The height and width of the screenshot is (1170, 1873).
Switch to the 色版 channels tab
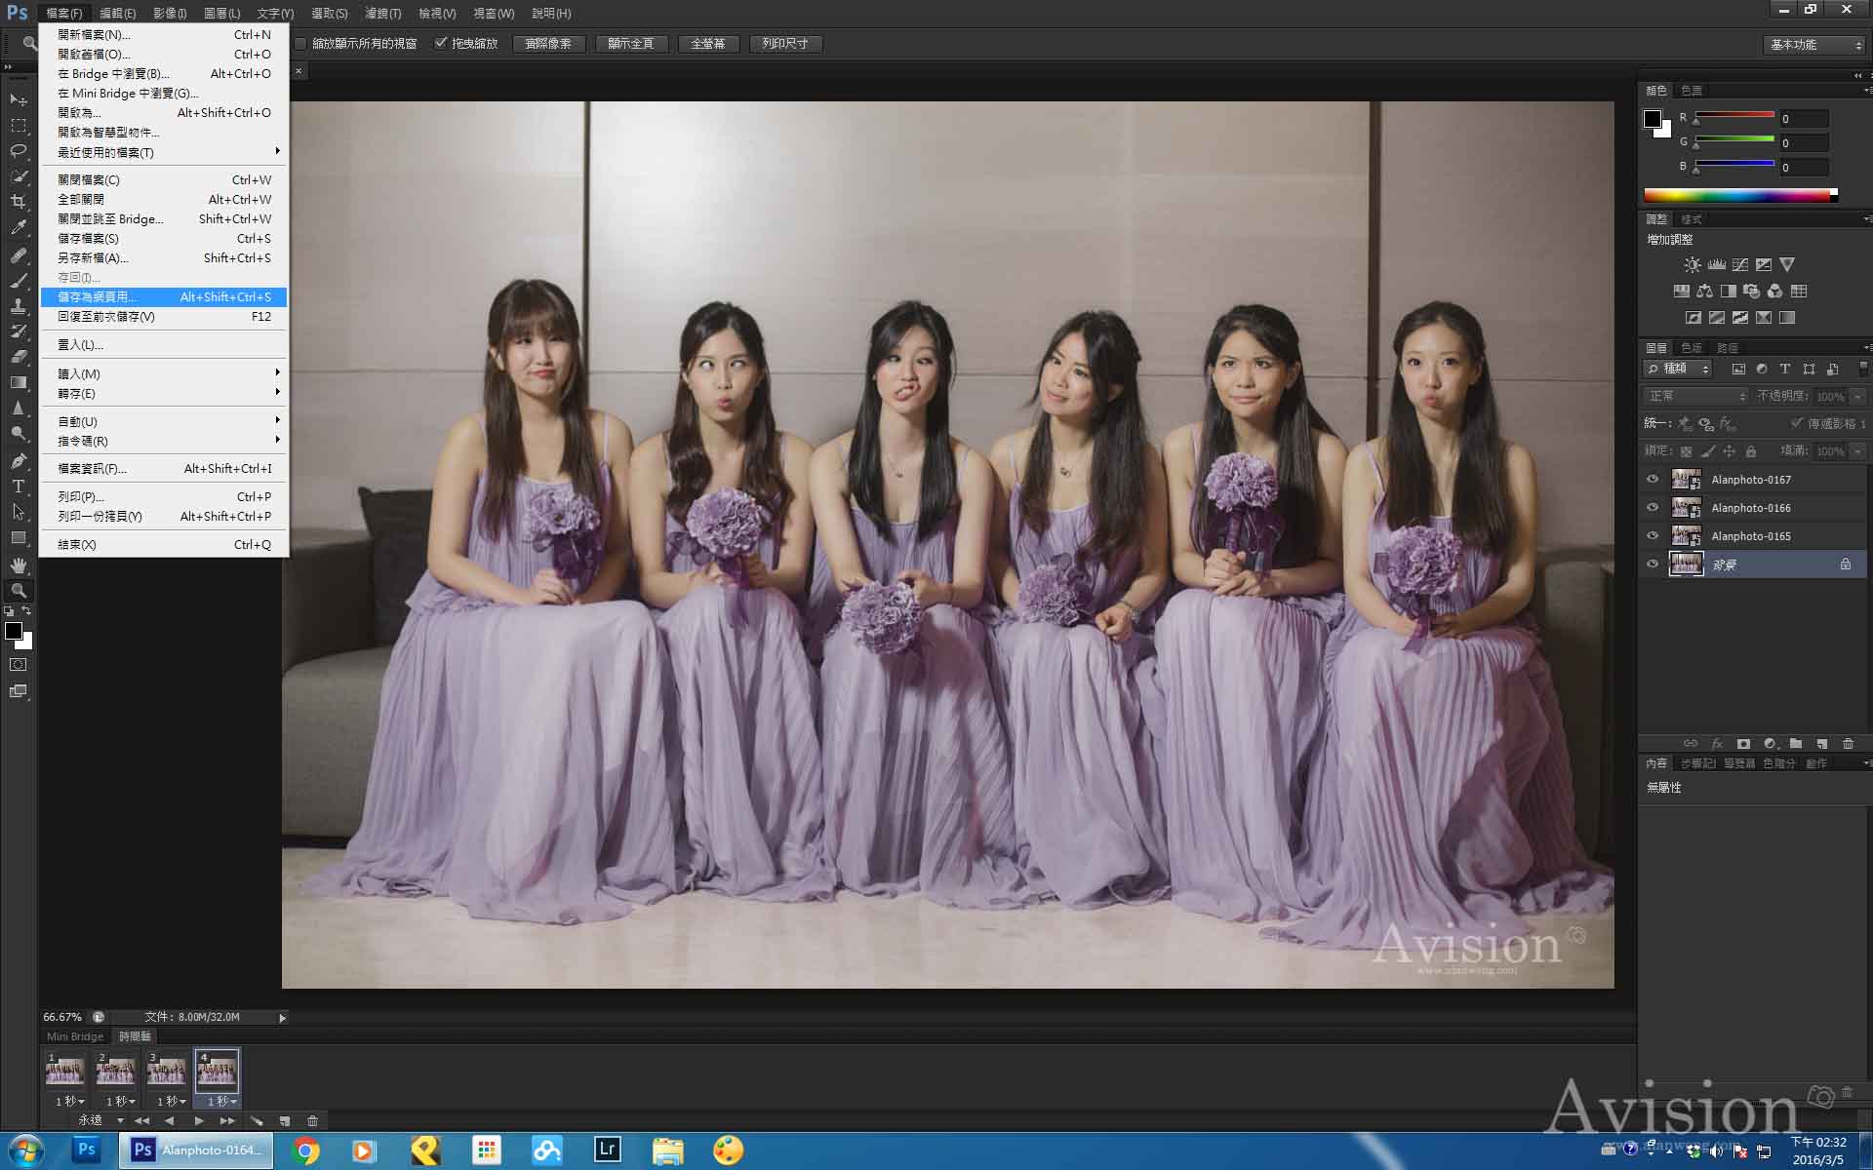click(x=1692, y=348)
